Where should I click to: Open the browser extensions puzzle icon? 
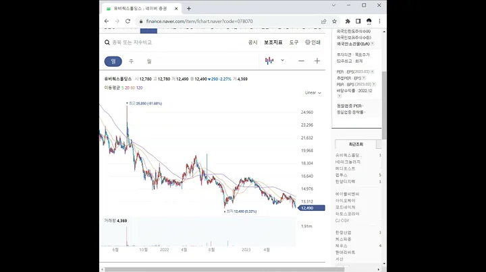348,21
